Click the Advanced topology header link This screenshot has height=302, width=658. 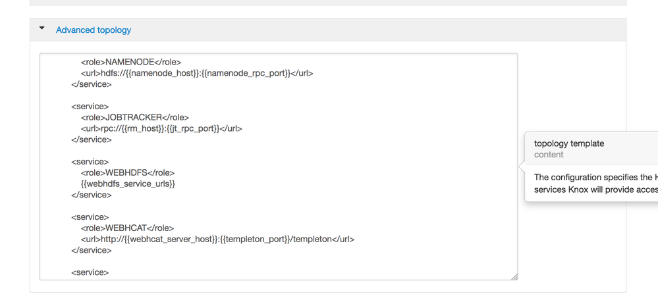point(94,30)
